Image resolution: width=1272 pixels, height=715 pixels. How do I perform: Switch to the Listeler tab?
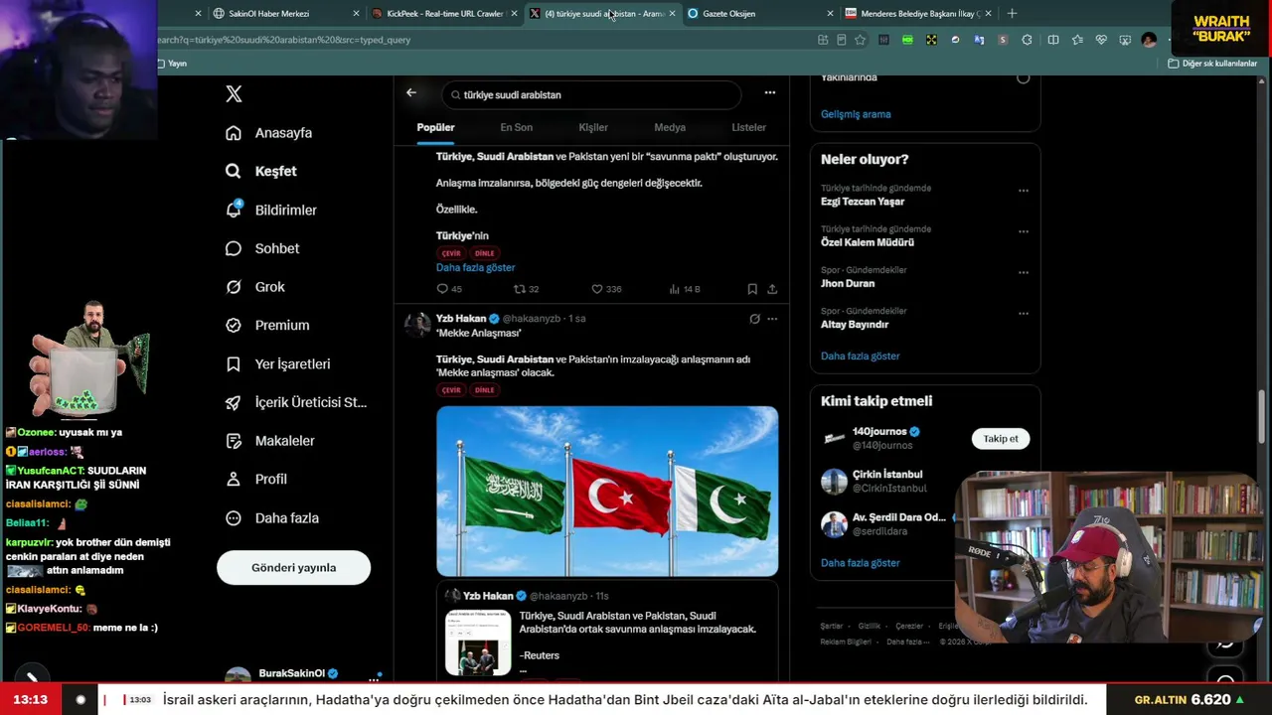748,127
